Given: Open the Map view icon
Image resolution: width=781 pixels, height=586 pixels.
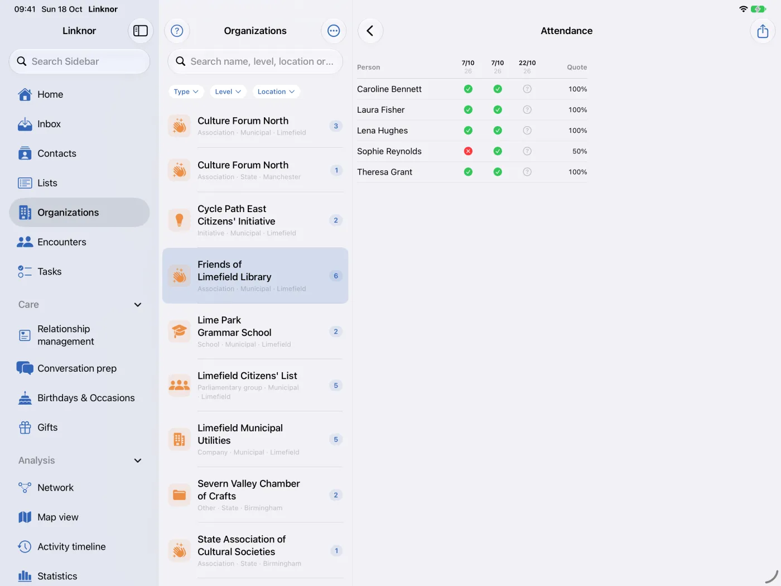Looking at the screenshot, I should 25,517.
